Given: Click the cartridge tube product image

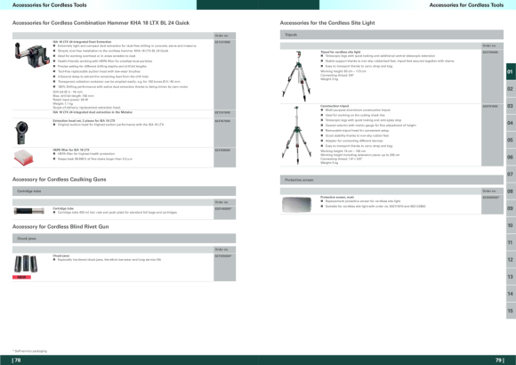Looking at the screenshot, I should (x=29, y=211).
